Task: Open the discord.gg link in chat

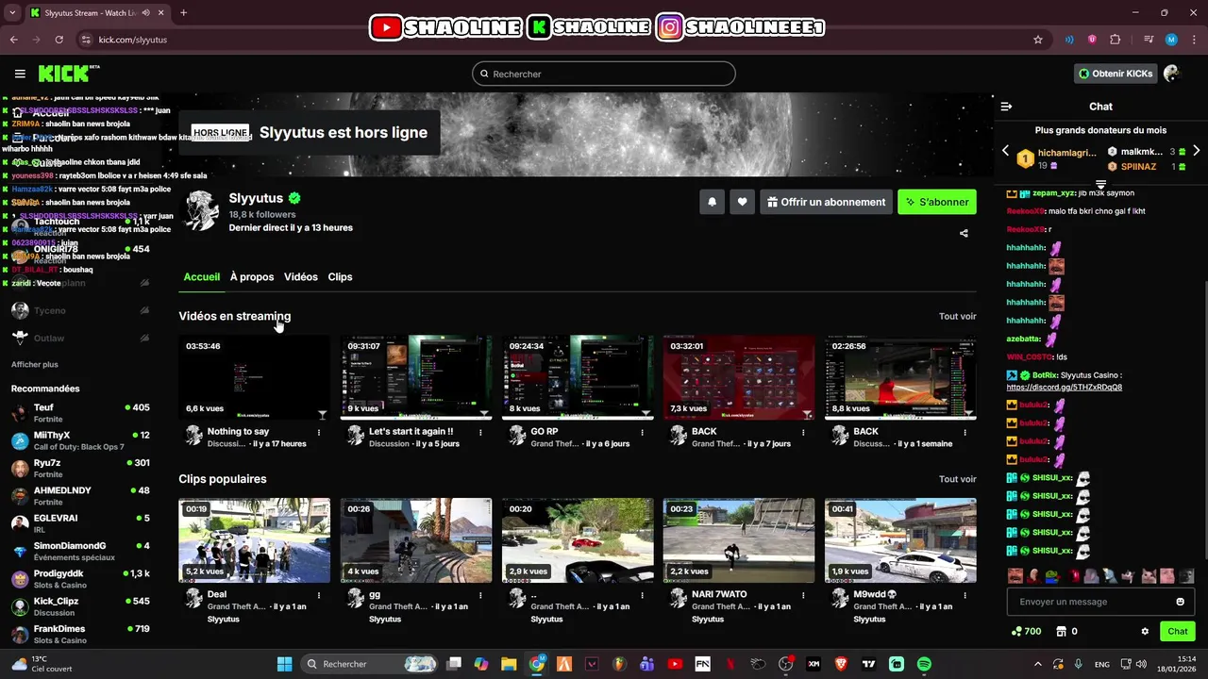Action: [x=1064, y=387]
